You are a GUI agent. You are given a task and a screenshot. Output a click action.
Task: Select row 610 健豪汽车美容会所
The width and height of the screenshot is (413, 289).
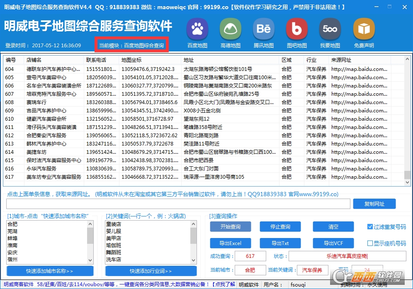(x=203, y=119)
